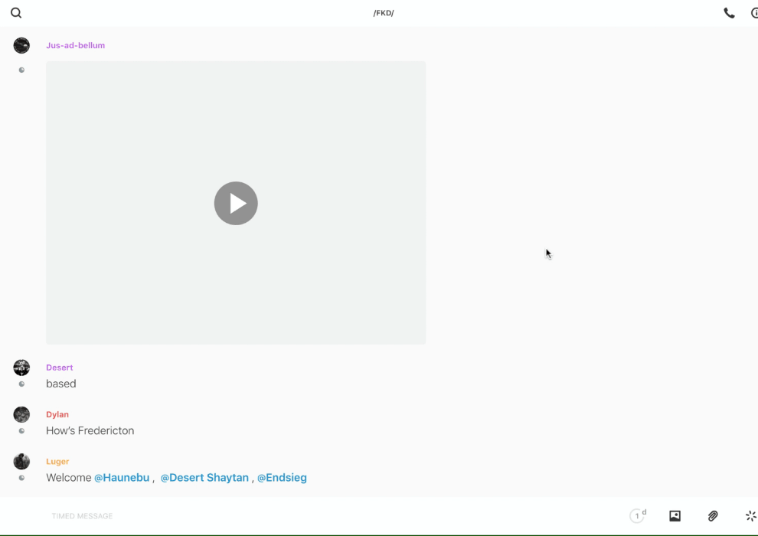Click Dylan's avatar picture
The height and width of the screenshot is (536, 758).
tap(21, 414)
